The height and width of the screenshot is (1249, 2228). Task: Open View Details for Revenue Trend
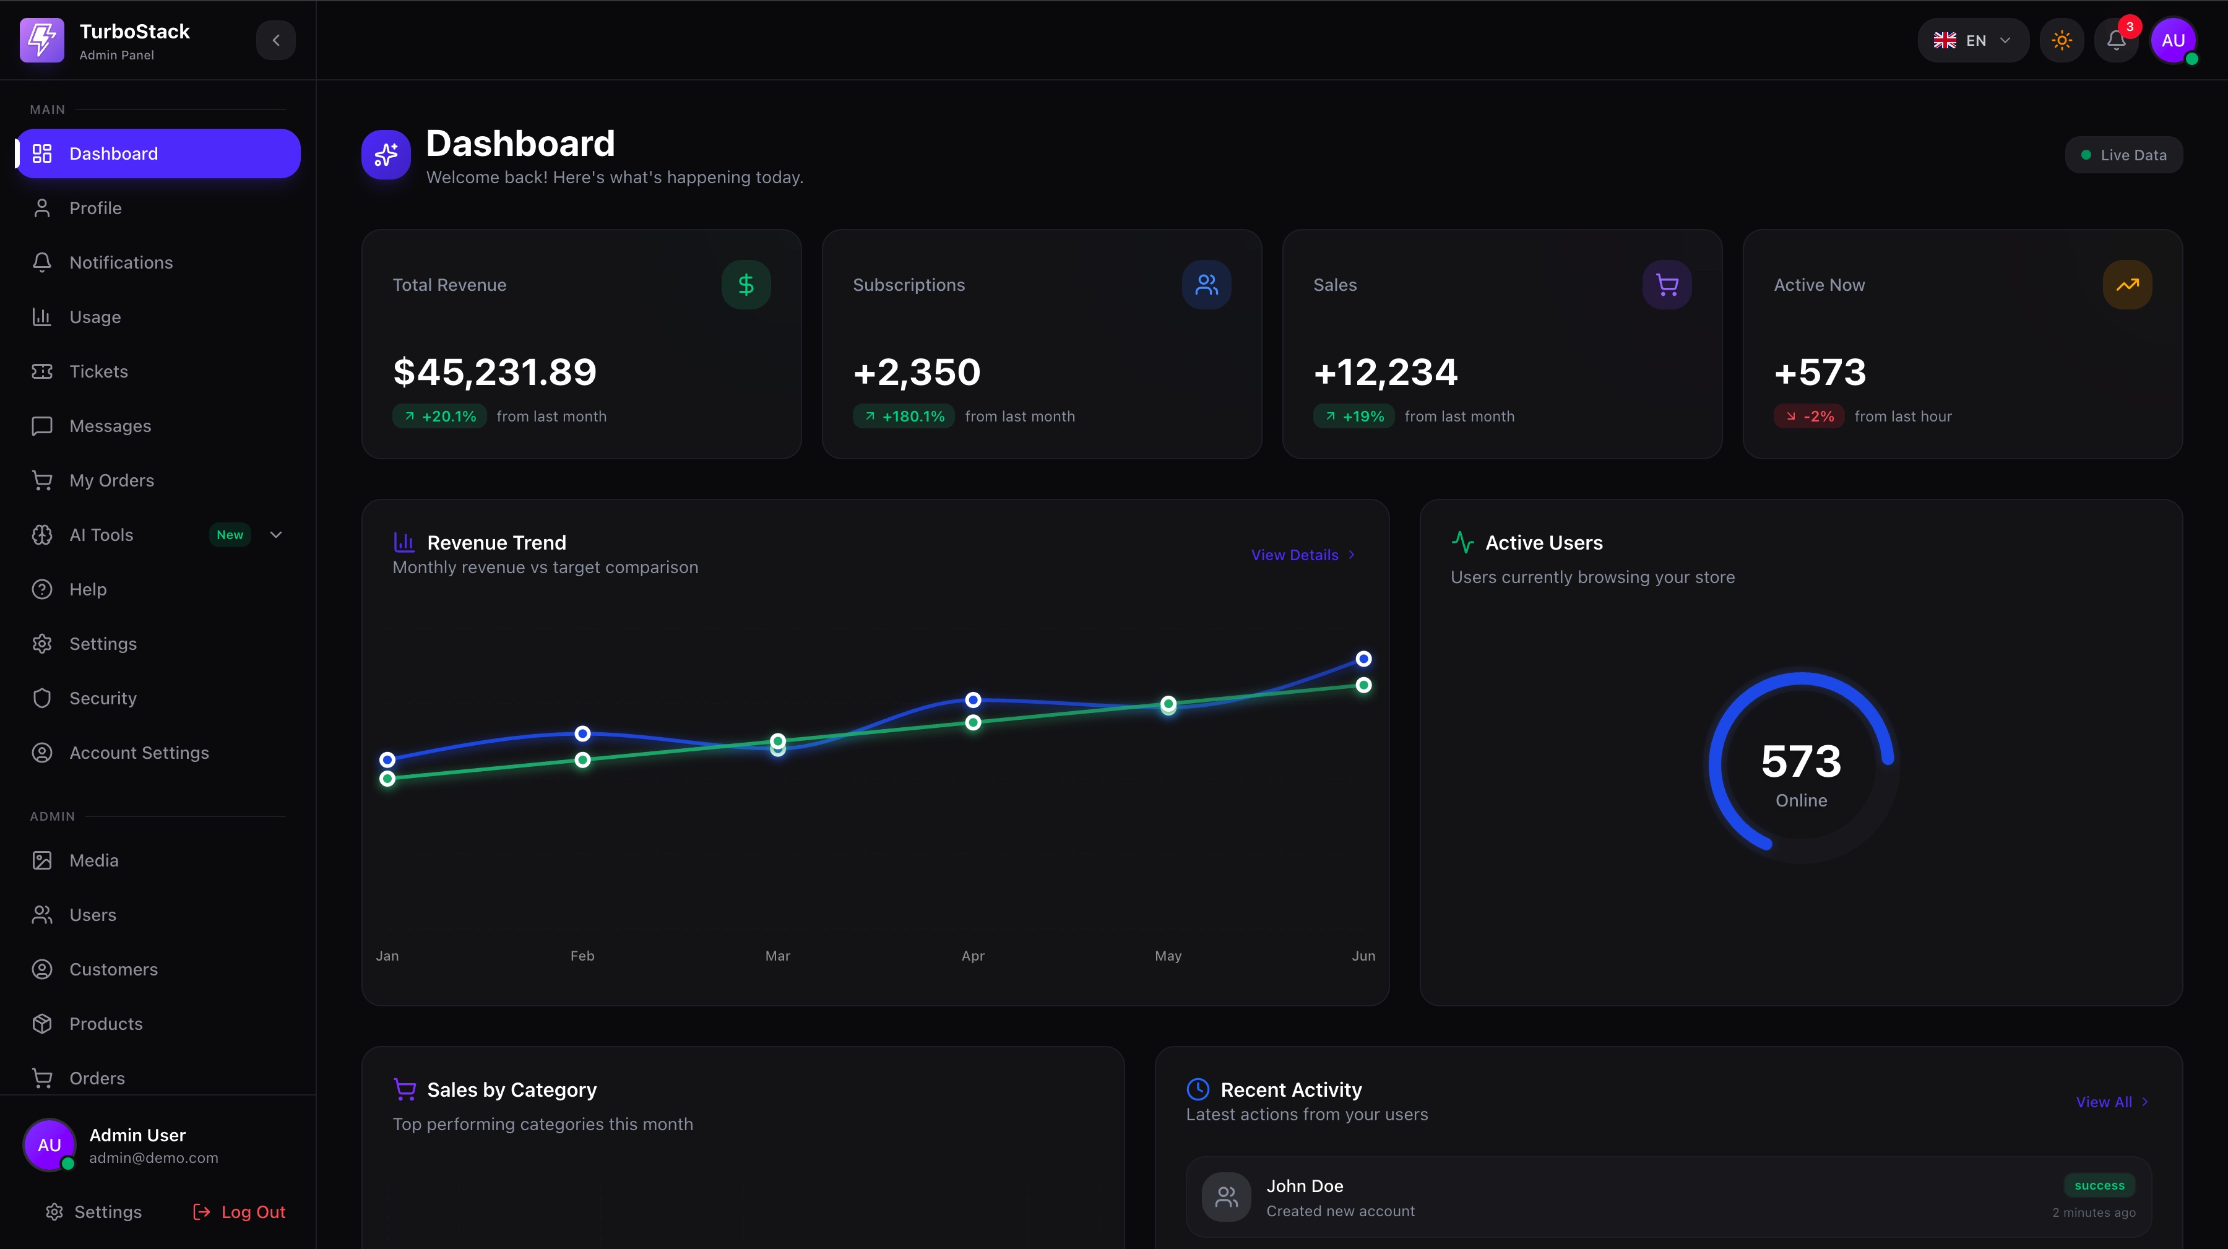pos(1302,555)
